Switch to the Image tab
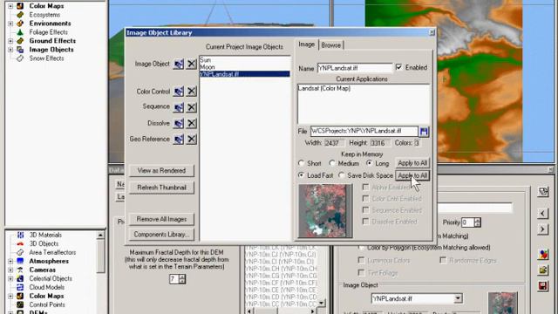Screen dimensions: 558x314 coord(306,44)
